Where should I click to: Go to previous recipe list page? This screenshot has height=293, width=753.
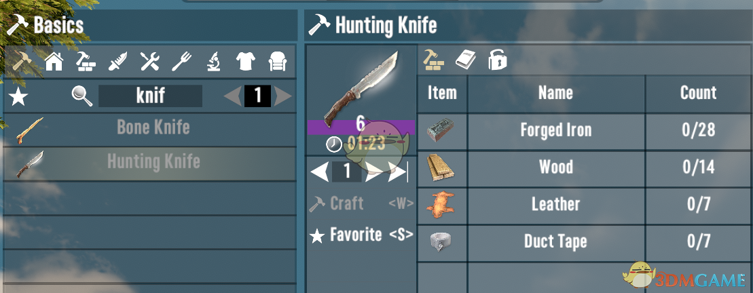point(233,96)
